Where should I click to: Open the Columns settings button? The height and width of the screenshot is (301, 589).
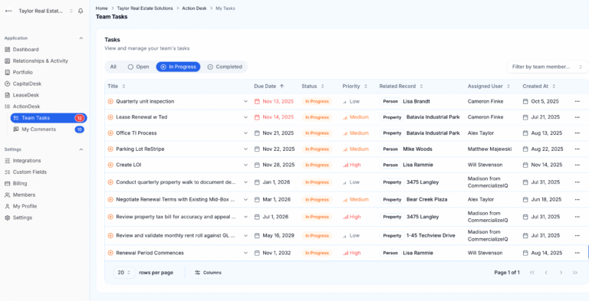click(208, 273)
